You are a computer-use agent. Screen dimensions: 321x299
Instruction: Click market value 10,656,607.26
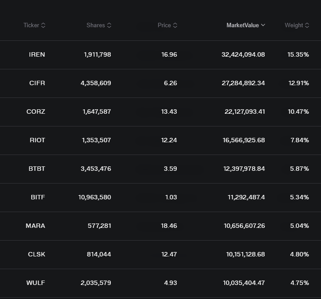tap(244, 226)
